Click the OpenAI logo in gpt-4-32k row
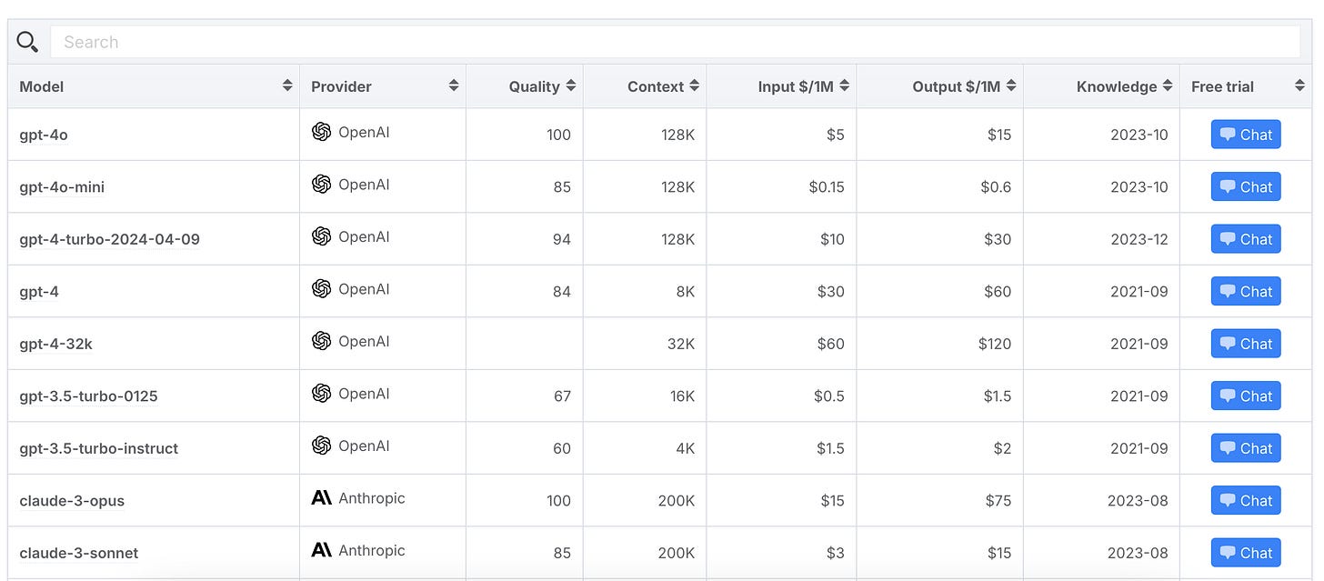This screenshot has height=581, width=1324. tap(321, 341)
